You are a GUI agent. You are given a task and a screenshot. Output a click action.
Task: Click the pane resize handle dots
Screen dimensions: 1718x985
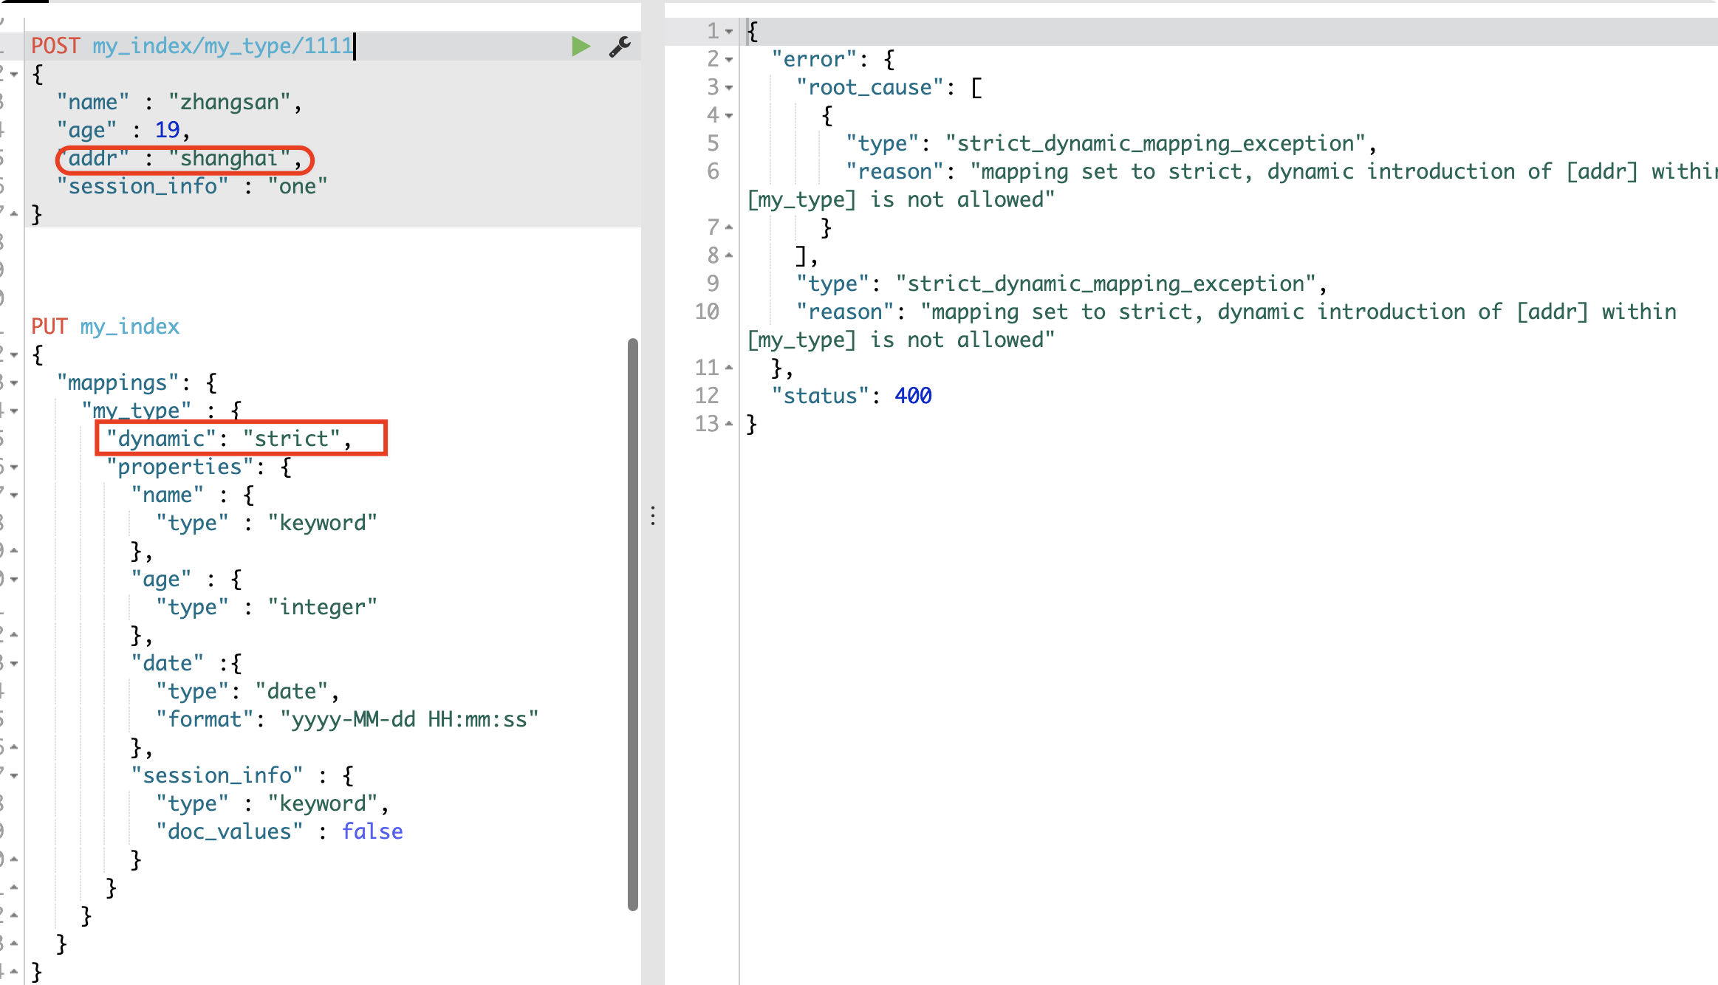[x=653, y=515]
